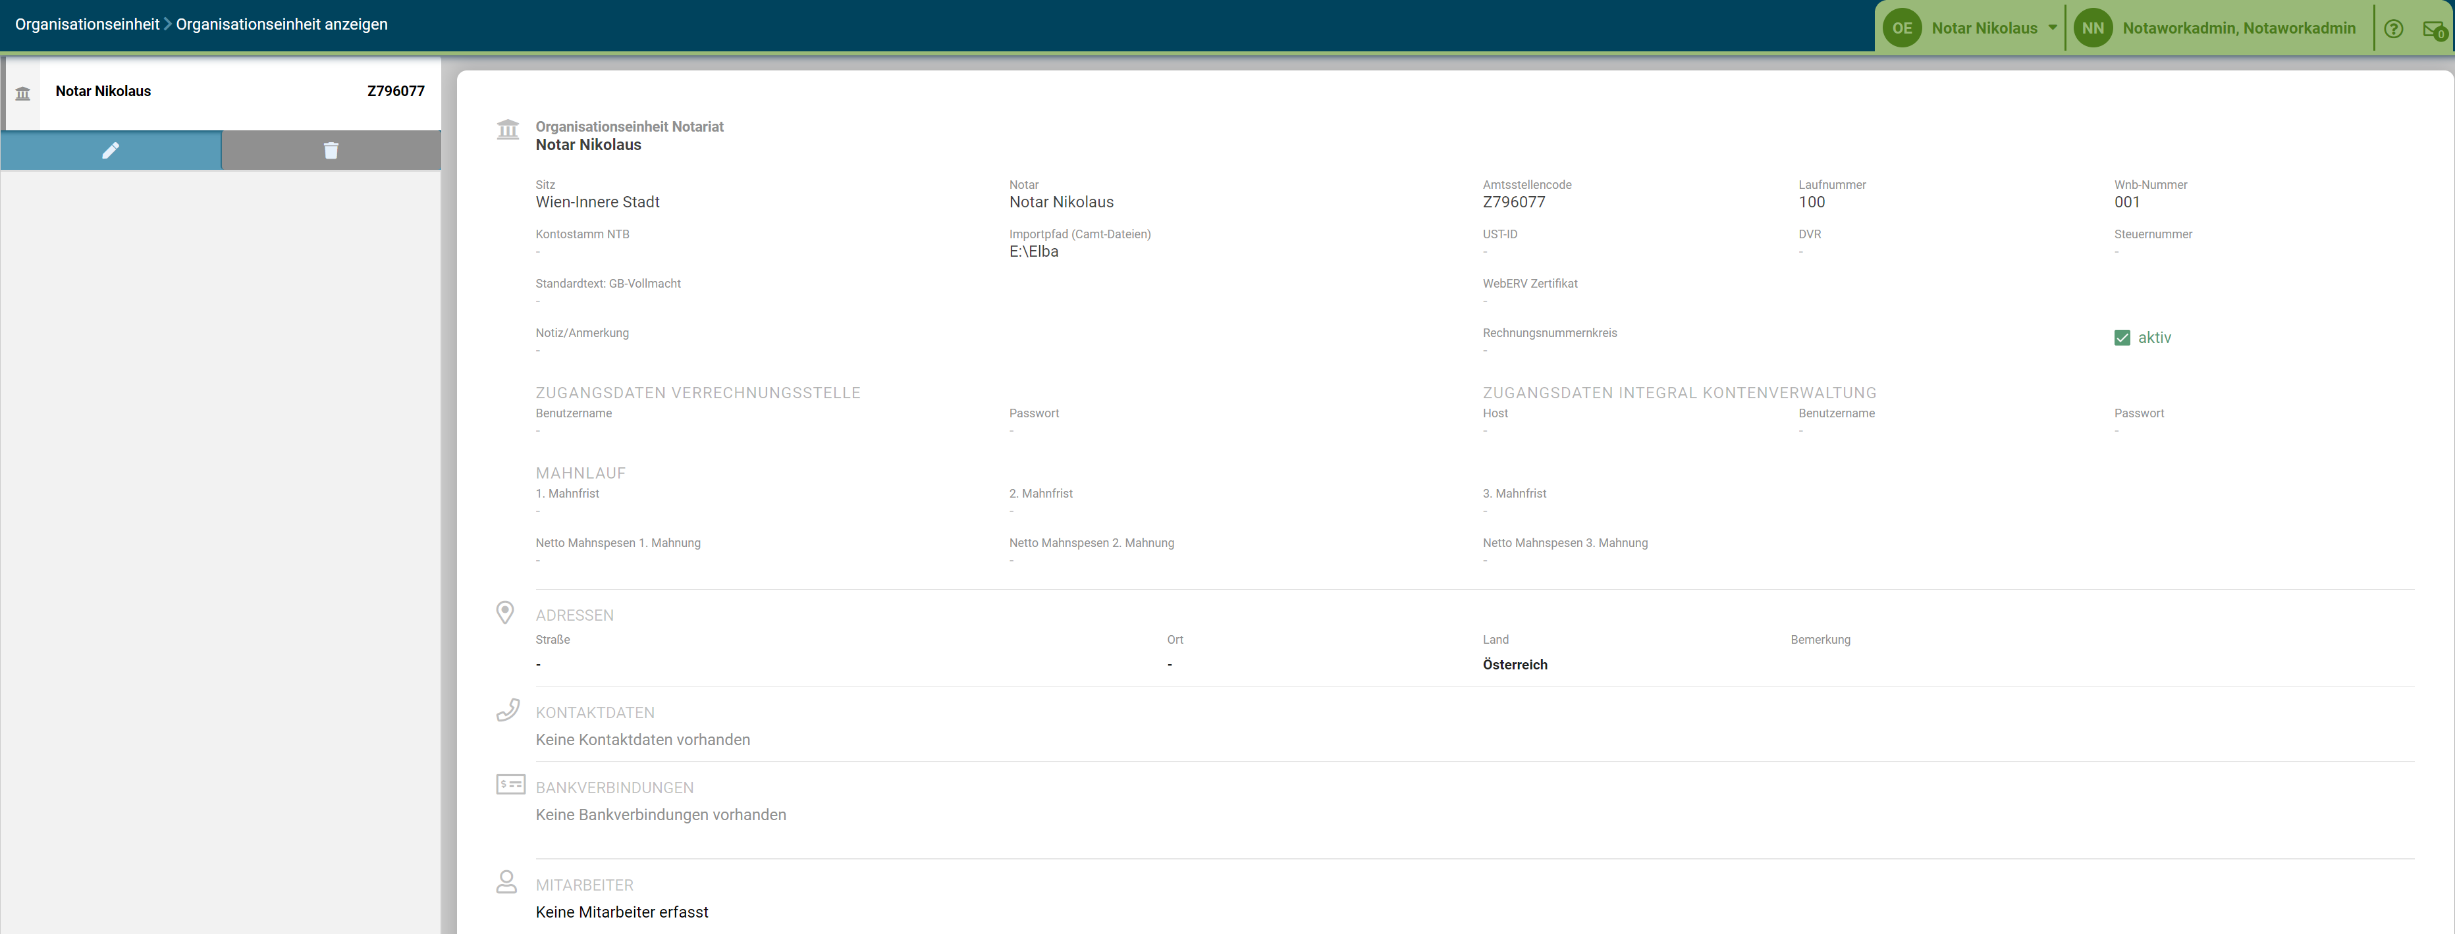Image resolution: width=2455 pixels, height=934 pixels.
Task: Click the phone icon at Kontaktdaten
Action: 508,710
